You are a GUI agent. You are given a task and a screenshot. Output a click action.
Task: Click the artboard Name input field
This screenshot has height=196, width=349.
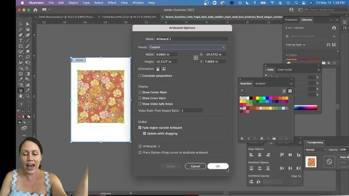tap(191, 39)
